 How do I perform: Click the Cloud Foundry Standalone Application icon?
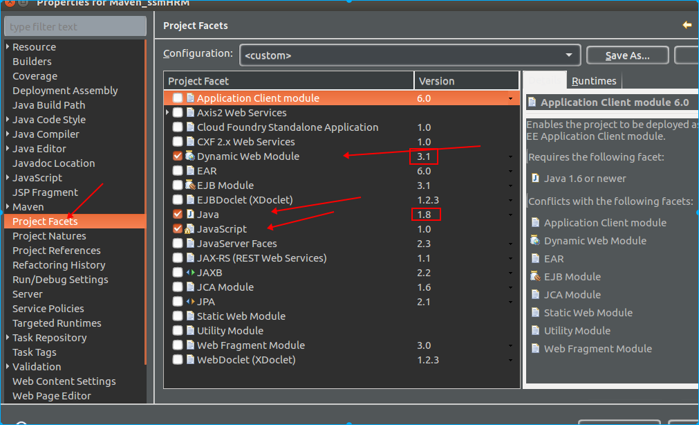pos(190,127)
